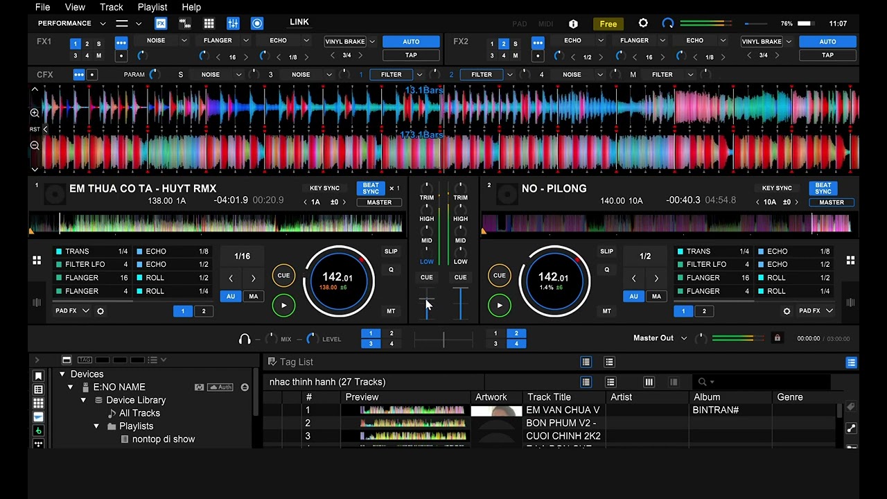This screenshot has height=499, width=887.
Task: Open the recording panel circle icon
Action: (x=257, y=24)
